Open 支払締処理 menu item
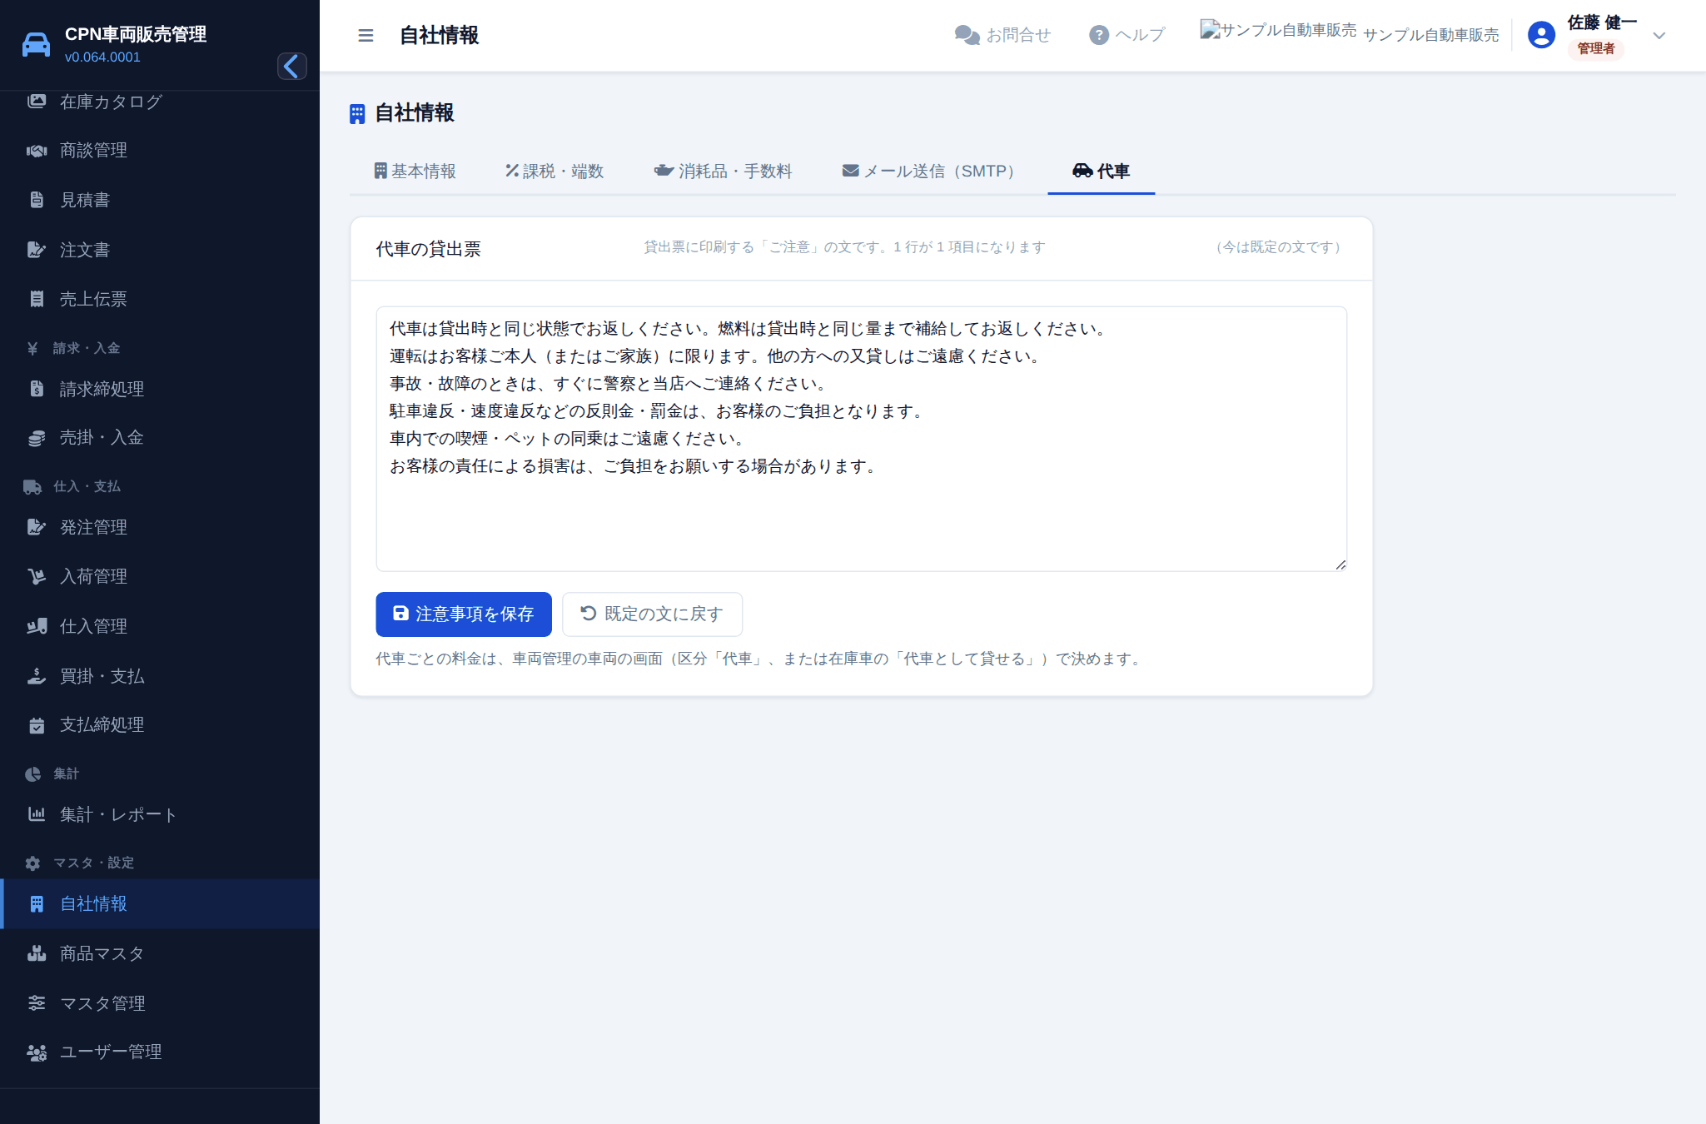 pos(160,725)
